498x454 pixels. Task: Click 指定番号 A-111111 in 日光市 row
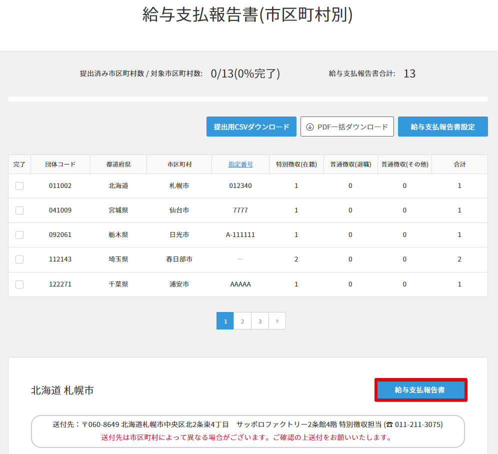point(240,235)
